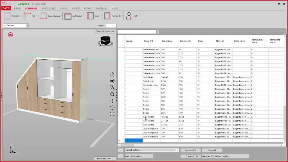
Task: Click the Anzahl input field
Action: point(111,26)
